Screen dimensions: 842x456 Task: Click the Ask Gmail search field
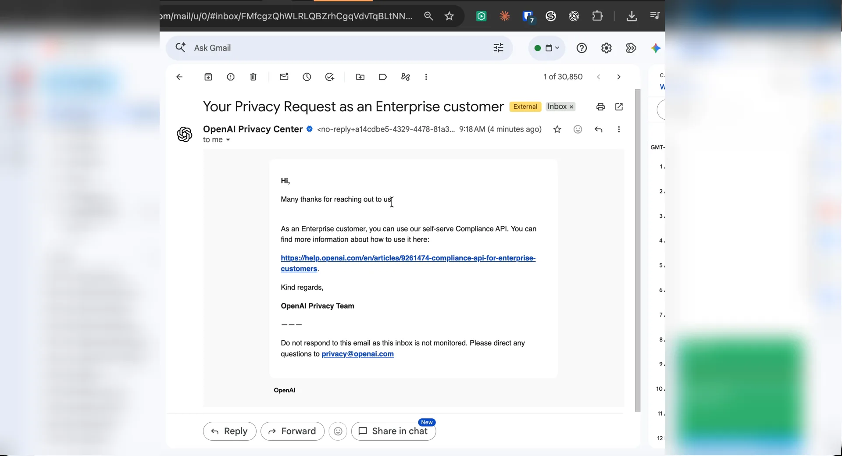(340, 48)
